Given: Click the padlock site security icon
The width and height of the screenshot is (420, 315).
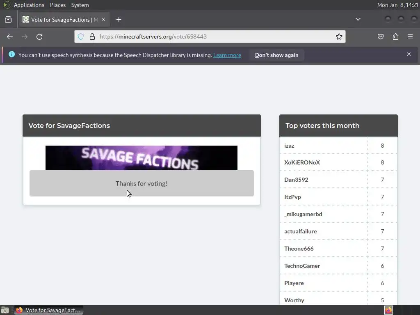Looking at the screenshot, I should coord(92,37).
